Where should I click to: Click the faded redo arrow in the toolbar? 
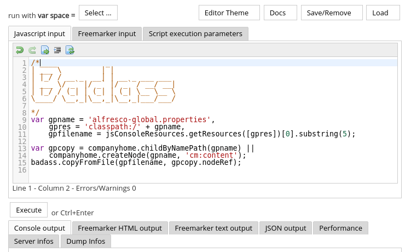tap(32, 50)
